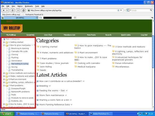Click folder icon beside 7 Plant problems category
This screenshot has width=155, height=116.
[38, 58]
